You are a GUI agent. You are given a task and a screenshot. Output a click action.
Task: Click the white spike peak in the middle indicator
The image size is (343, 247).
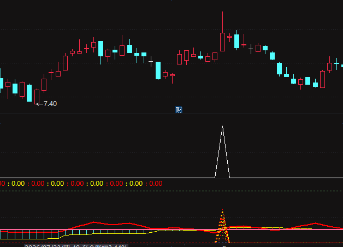point(222,127)
